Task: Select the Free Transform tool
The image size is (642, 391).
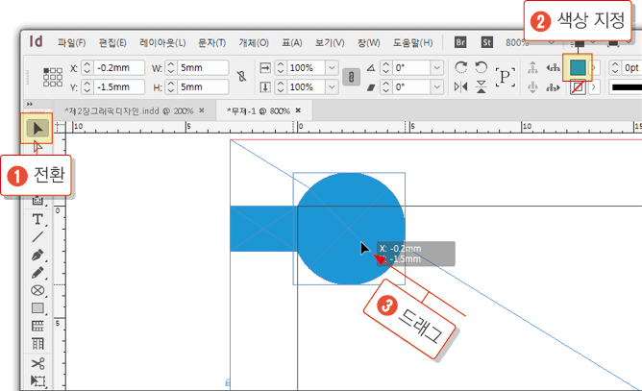Action: (37, 380)
